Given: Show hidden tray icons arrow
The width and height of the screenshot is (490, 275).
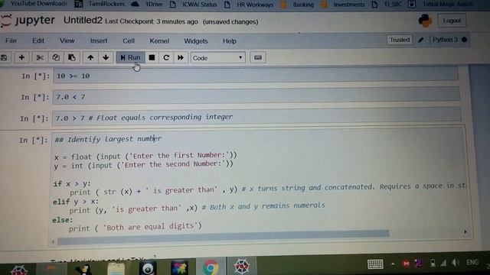Looking at the screenshot, I should (x=393, y=264).
